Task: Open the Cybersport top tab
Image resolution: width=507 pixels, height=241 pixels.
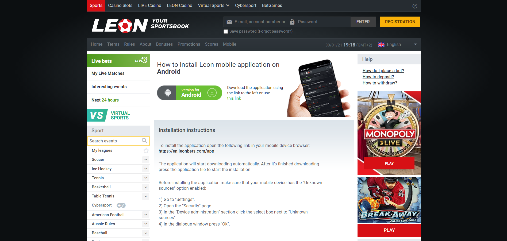Action: pyautogui.click(x=246, y=6)
